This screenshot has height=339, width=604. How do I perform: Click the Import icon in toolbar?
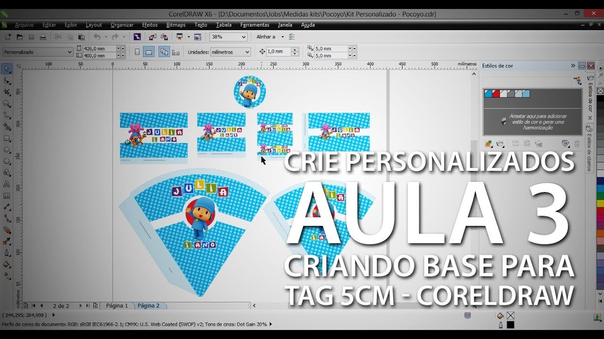tap(152, 37)
